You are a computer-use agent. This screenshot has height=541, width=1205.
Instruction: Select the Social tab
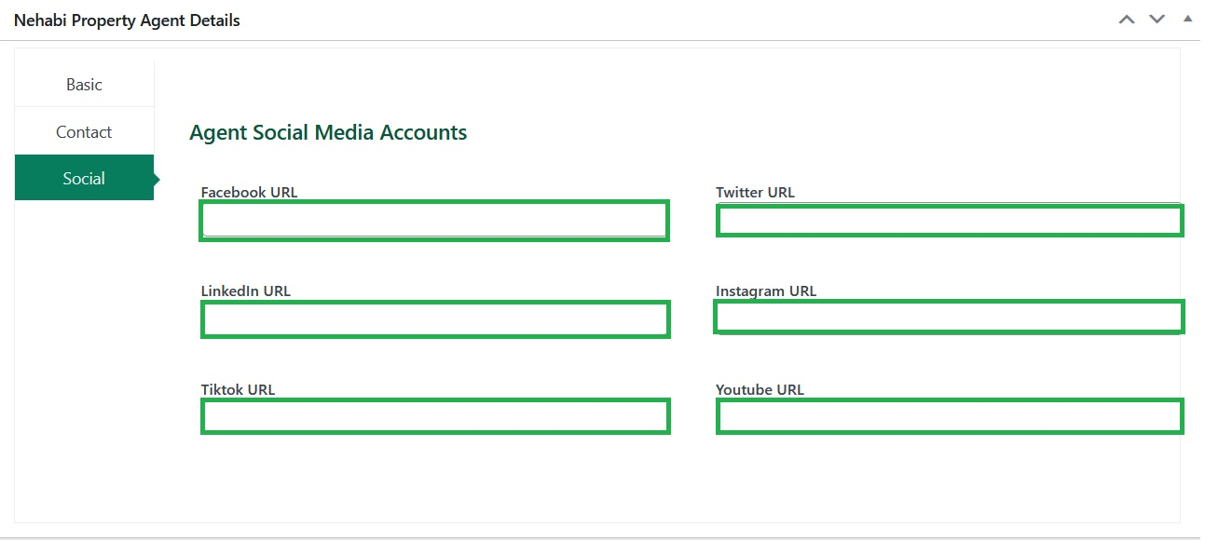[84, 178]
